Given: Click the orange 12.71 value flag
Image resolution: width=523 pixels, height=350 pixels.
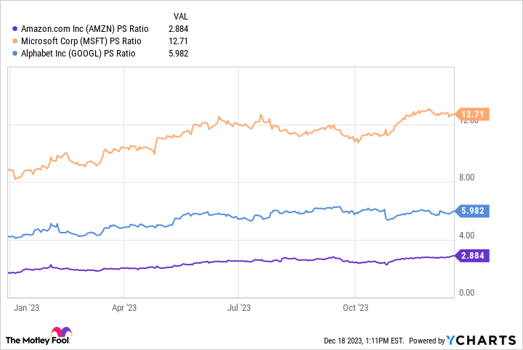Looking at the screenshot, I should pyautogui.click(x=472, y=114).
